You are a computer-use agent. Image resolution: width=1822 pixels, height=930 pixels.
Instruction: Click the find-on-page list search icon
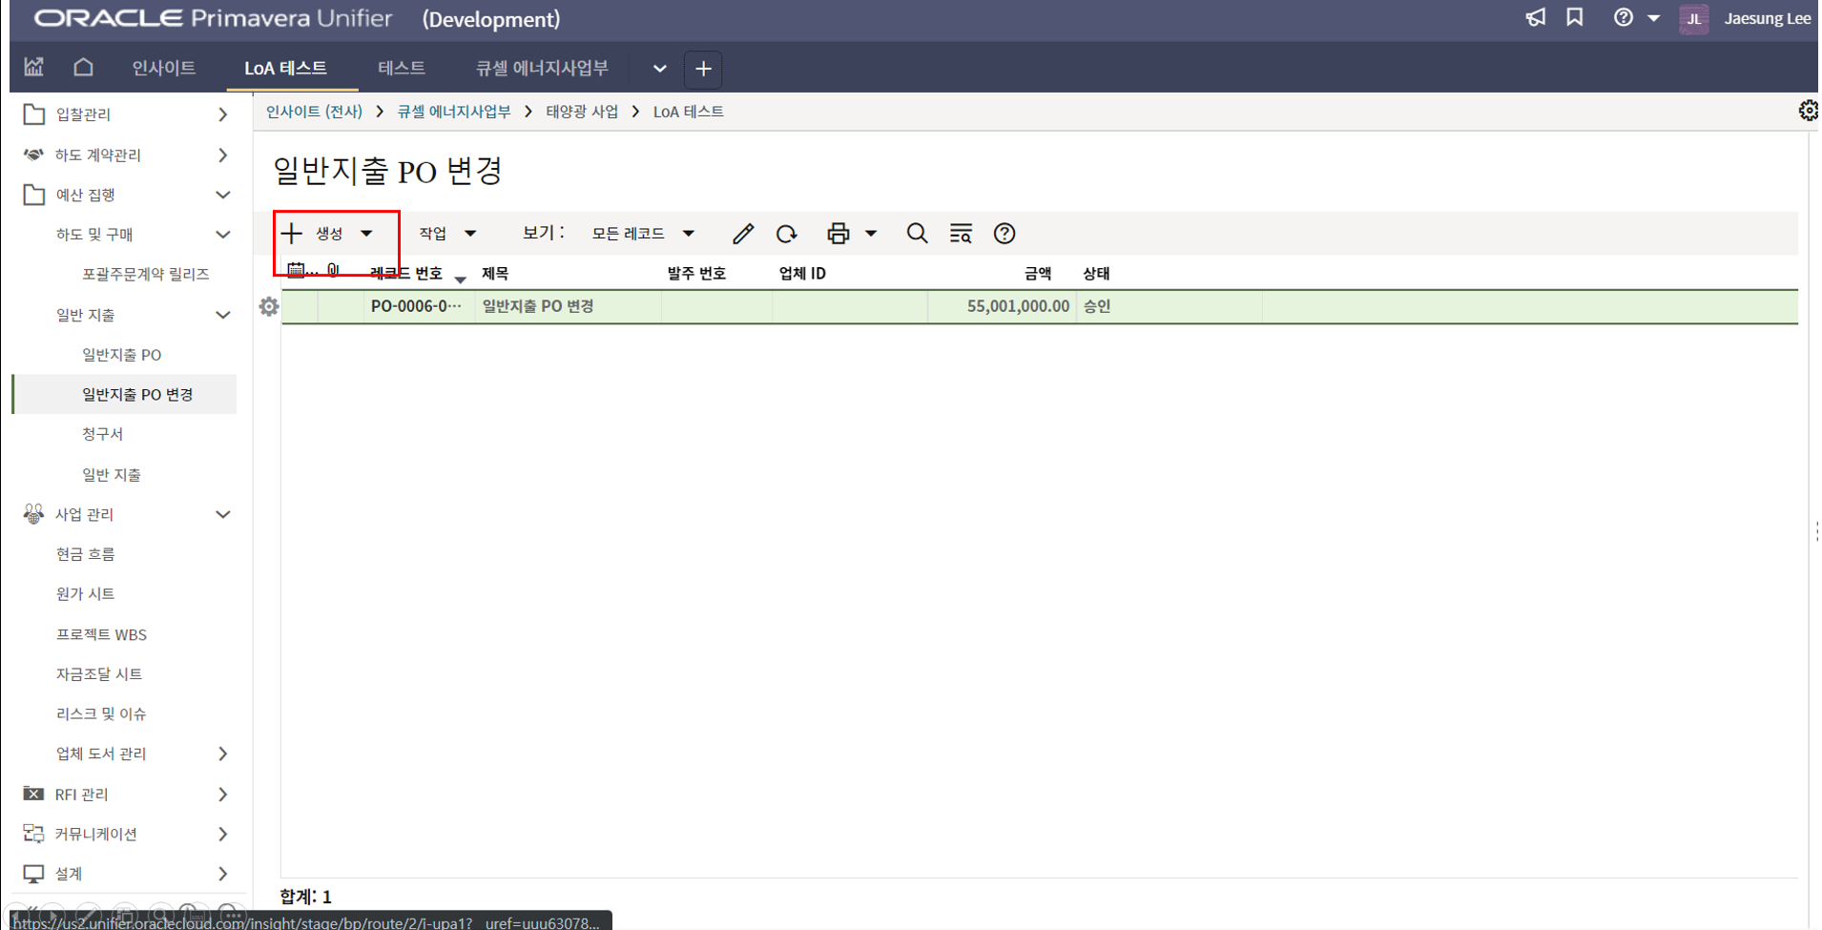[961, 234]
